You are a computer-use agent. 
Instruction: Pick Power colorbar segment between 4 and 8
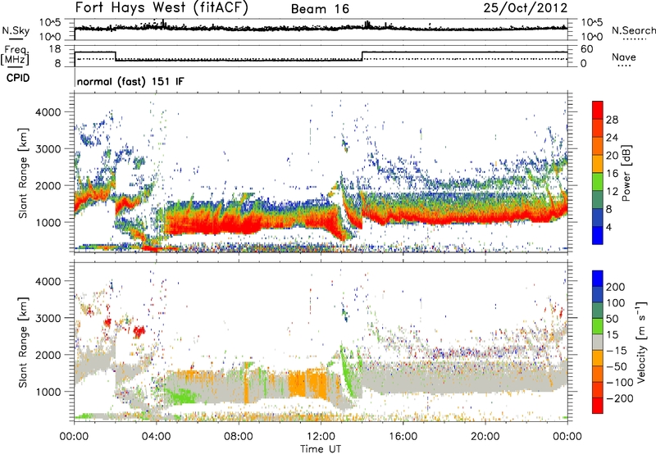coord(598,217)
